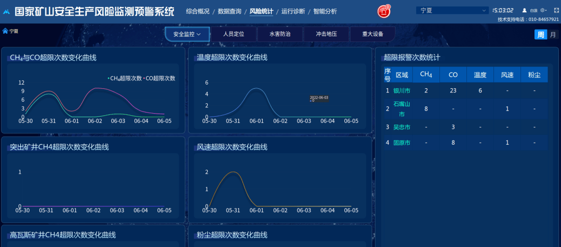The image size is (561, 247).
Task: Click 吴忠市 CO value 3
Action: coord(453,127)
